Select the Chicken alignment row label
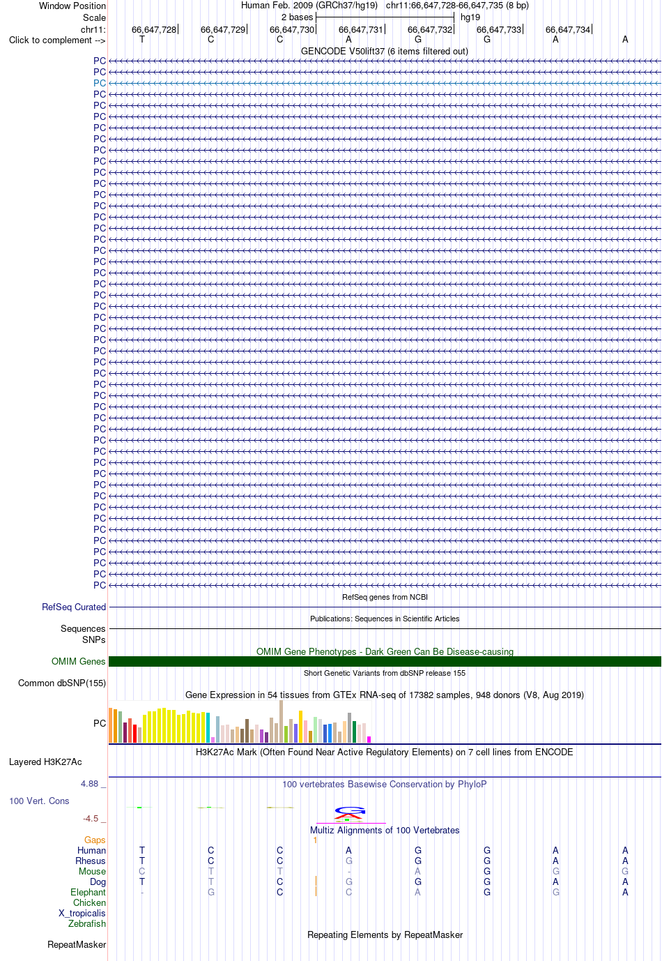The image size is (662, 961). [x=89, y=902]
